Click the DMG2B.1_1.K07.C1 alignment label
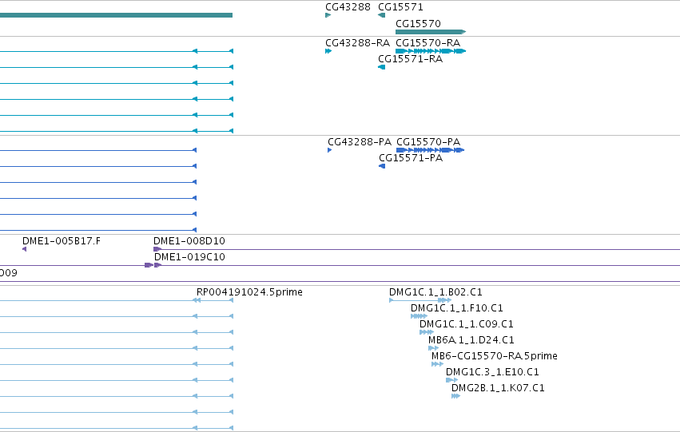 click(498, 388)
